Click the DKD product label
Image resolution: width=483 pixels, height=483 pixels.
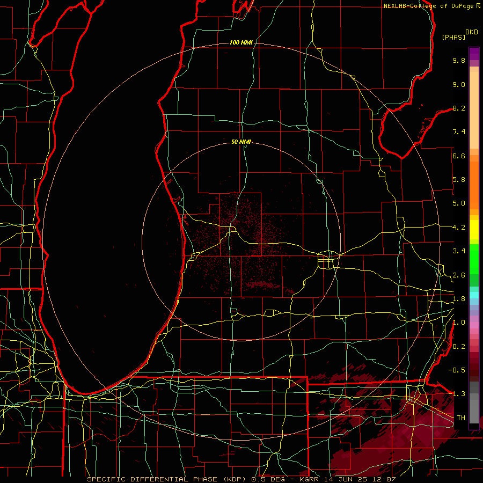(x=472, y=32)
